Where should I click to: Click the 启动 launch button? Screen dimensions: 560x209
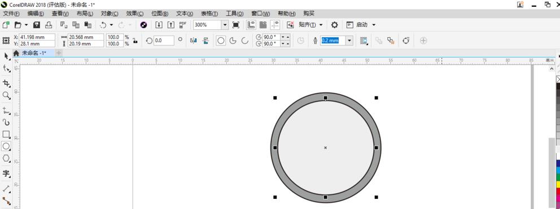361,25
